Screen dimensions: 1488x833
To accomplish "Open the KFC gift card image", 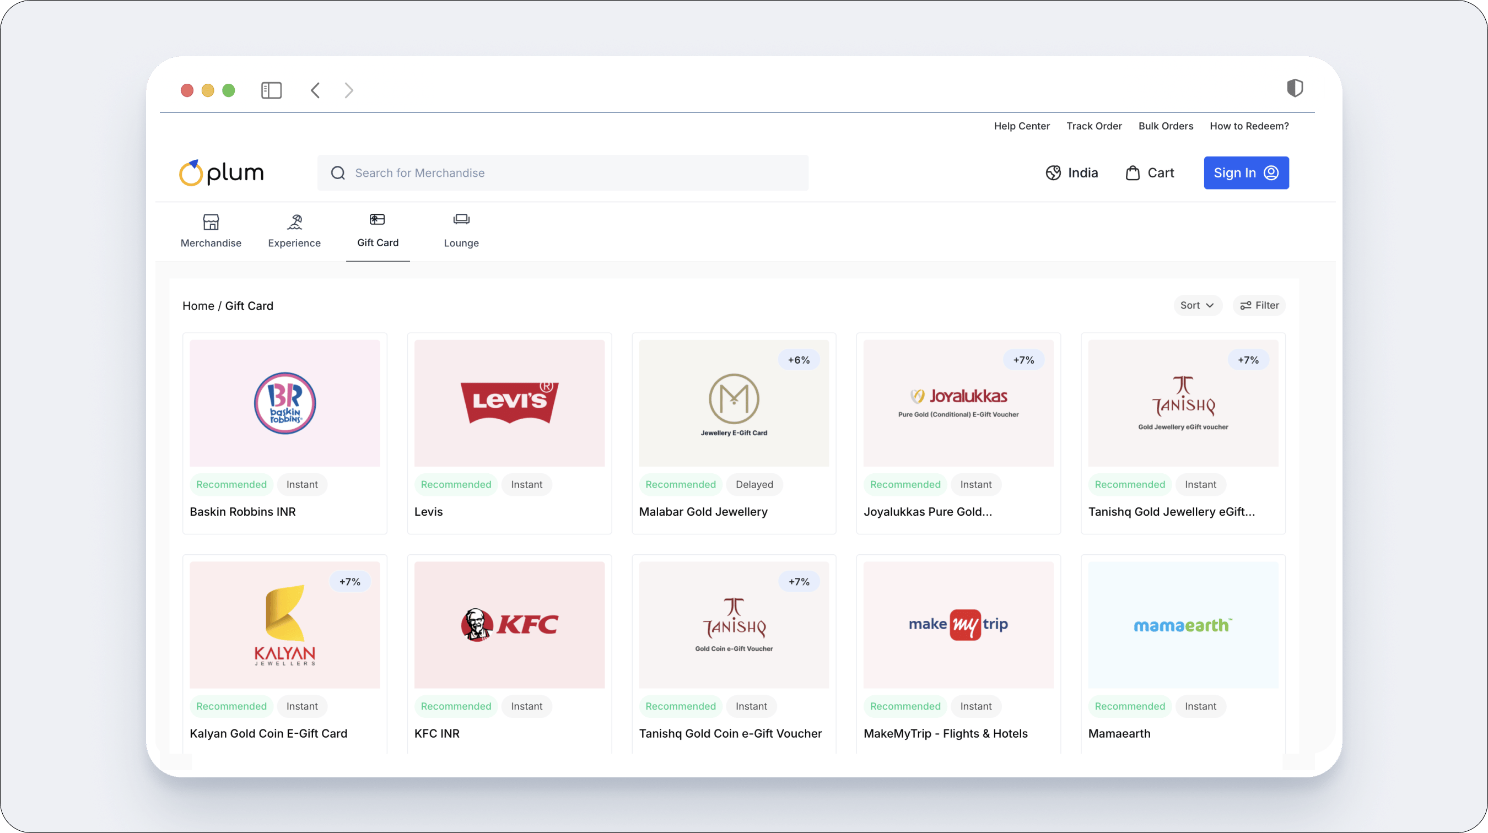I will tap(509, 625).
